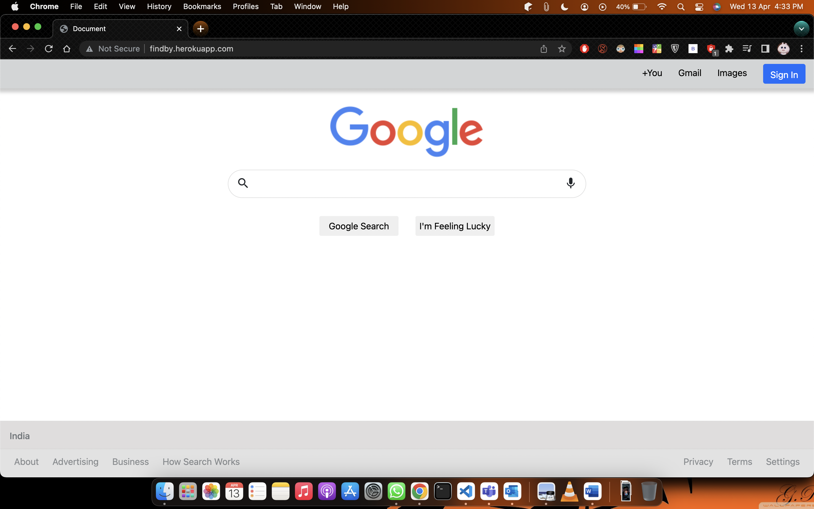Click the magnifying glass inside the search box
Viewport: 814px width, 509px height.
tap(243, 183)
